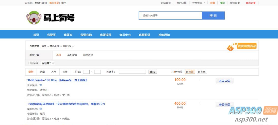Image resolution: width=278 pixels, height=125 pixels.
Task: Open 我要提现 navigation item
Action: point(106,35)
